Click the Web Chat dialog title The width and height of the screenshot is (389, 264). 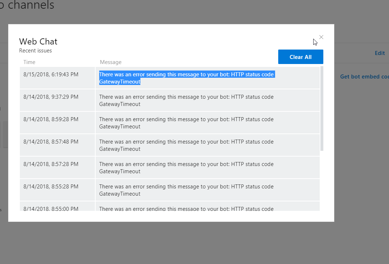(38, 41)
